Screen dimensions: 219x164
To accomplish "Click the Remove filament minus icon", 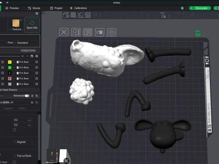I will coord(27,56).
